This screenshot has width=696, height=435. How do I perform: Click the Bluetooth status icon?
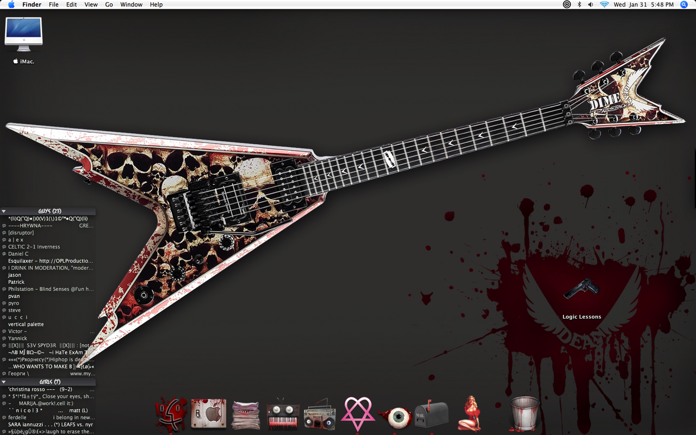coord(579,4)
